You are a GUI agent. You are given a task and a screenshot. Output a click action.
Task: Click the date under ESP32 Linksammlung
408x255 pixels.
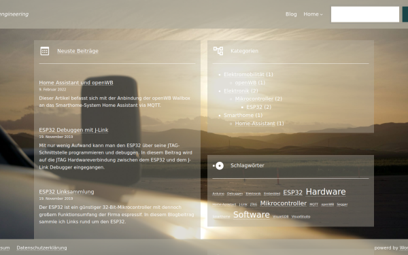coord(56,199)
